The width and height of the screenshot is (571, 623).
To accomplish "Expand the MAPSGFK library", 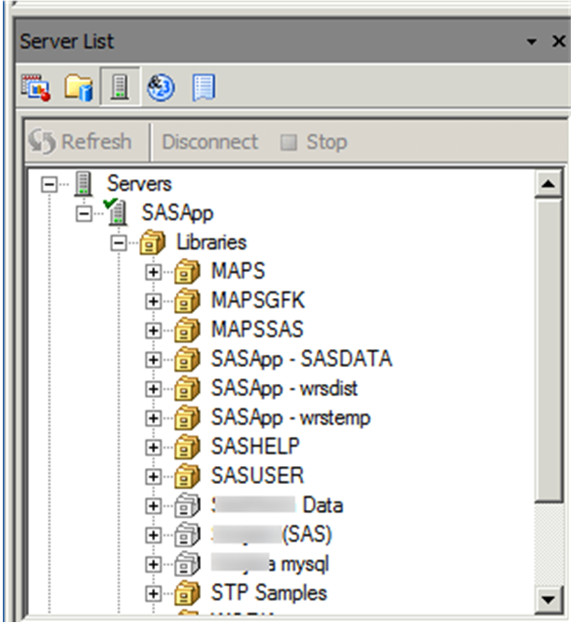I will (x=153, y=302).
